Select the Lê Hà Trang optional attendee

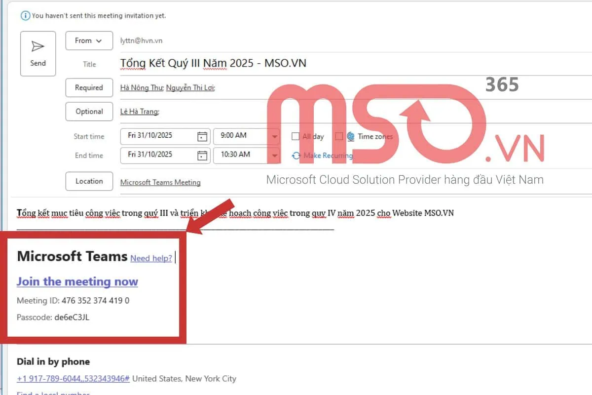(140, 112)
